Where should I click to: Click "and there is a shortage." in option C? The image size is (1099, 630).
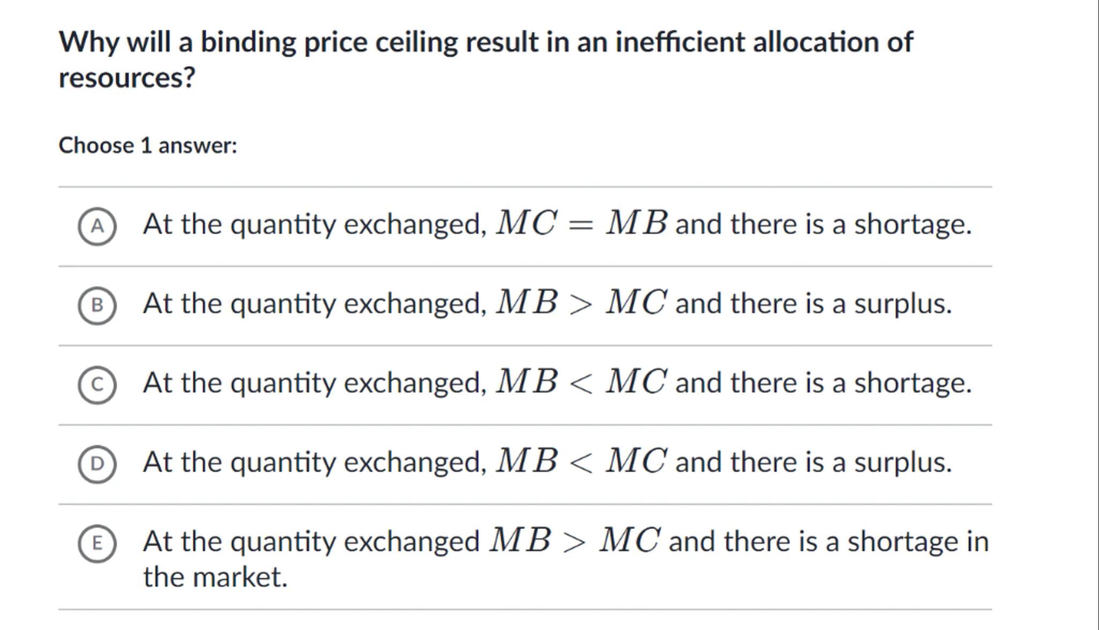click(823, 383)
